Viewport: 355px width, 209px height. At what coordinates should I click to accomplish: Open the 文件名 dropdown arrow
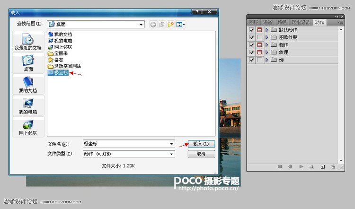coord(171,144)
